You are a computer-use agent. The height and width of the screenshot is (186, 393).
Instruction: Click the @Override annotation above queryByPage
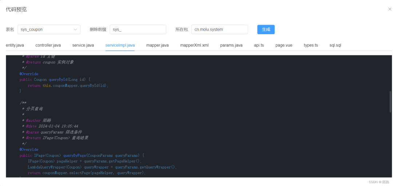click(x=29, y=149)
